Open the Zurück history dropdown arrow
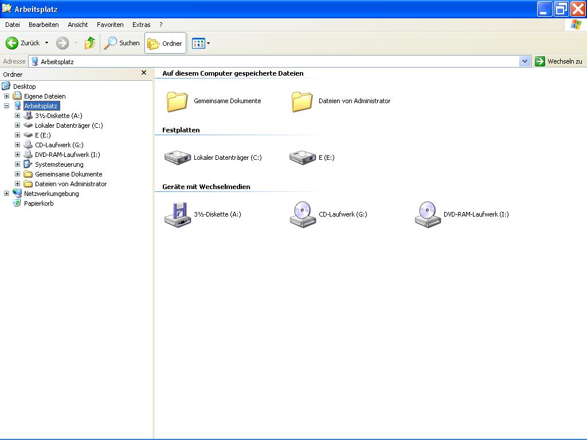 point(47,43)
